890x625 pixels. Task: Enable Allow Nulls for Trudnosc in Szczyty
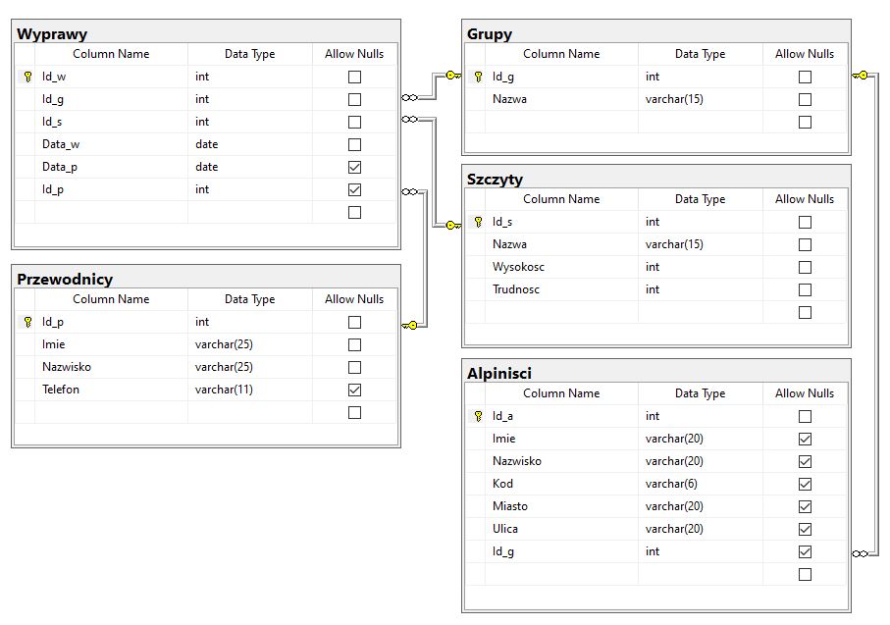pos(805,289)
